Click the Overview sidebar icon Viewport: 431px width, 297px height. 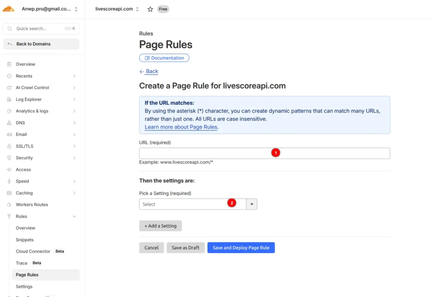coord(9,64)
